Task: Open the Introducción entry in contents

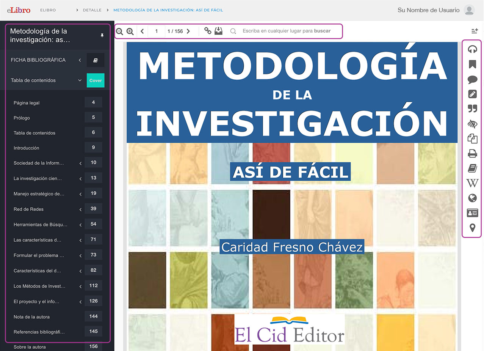Action: [x=26, y=148]
